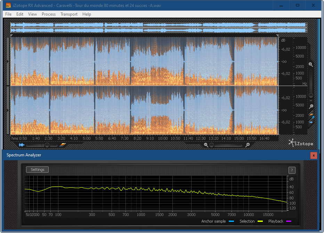Click the orange spectrogram icon right of opacity slider
The image size is (324, 233).
click(x=63, y=145)
